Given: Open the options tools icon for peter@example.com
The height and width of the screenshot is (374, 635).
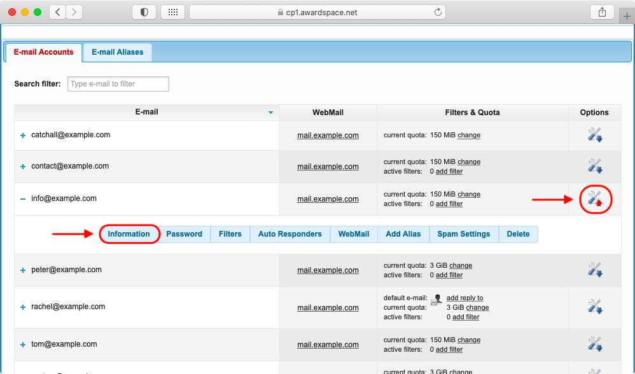Looking at the screenshot, I should pyautogui.click(x=594, y=269).
